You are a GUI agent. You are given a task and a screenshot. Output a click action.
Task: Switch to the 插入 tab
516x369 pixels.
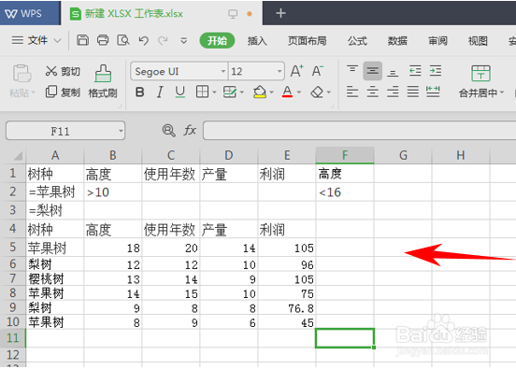click(257, 41)
